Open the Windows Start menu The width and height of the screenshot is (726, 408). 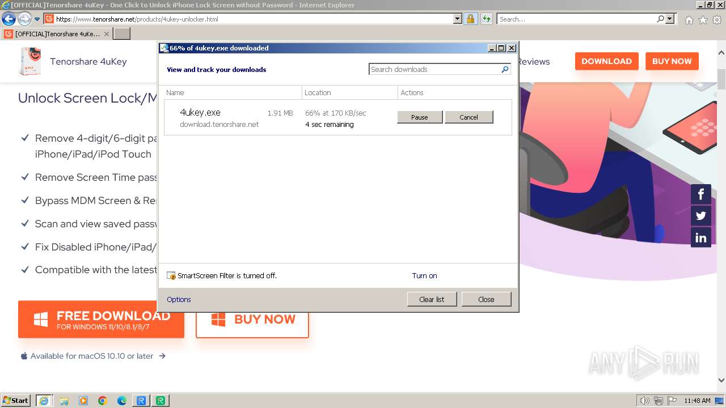tap(16, 400)
